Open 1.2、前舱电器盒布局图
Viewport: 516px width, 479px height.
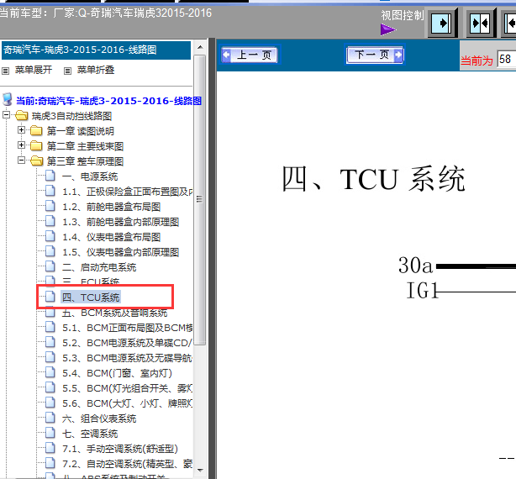pos(111,207)
